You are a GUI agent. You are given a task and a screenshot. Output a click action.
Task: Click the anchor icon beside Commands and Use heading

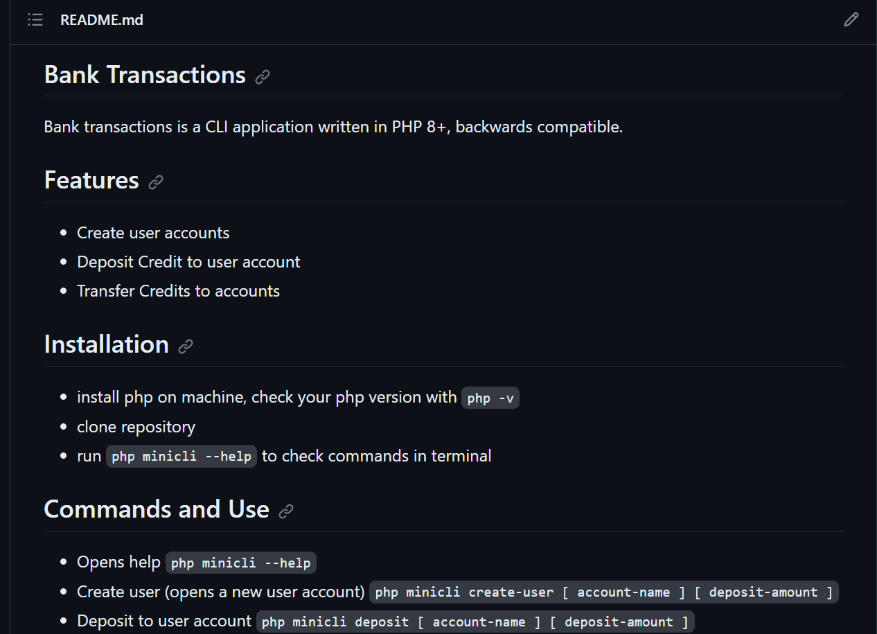[286, 511]
